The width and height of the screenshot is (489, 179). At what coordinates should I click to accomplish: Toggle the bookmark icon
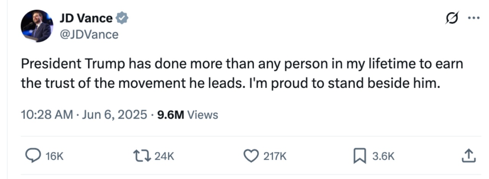click(360, 156)
